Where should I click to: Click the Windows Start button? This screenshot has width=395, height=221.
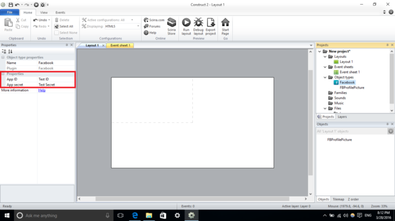point(7,215)
